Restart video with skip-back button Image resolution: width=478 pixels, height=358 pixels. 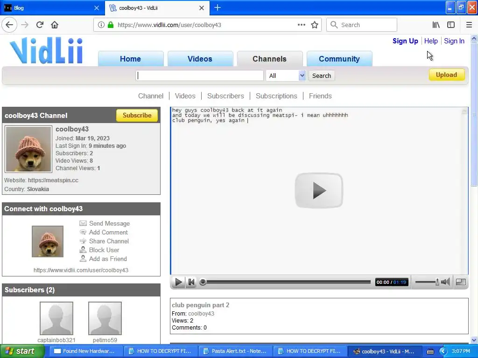pos(191,282)
